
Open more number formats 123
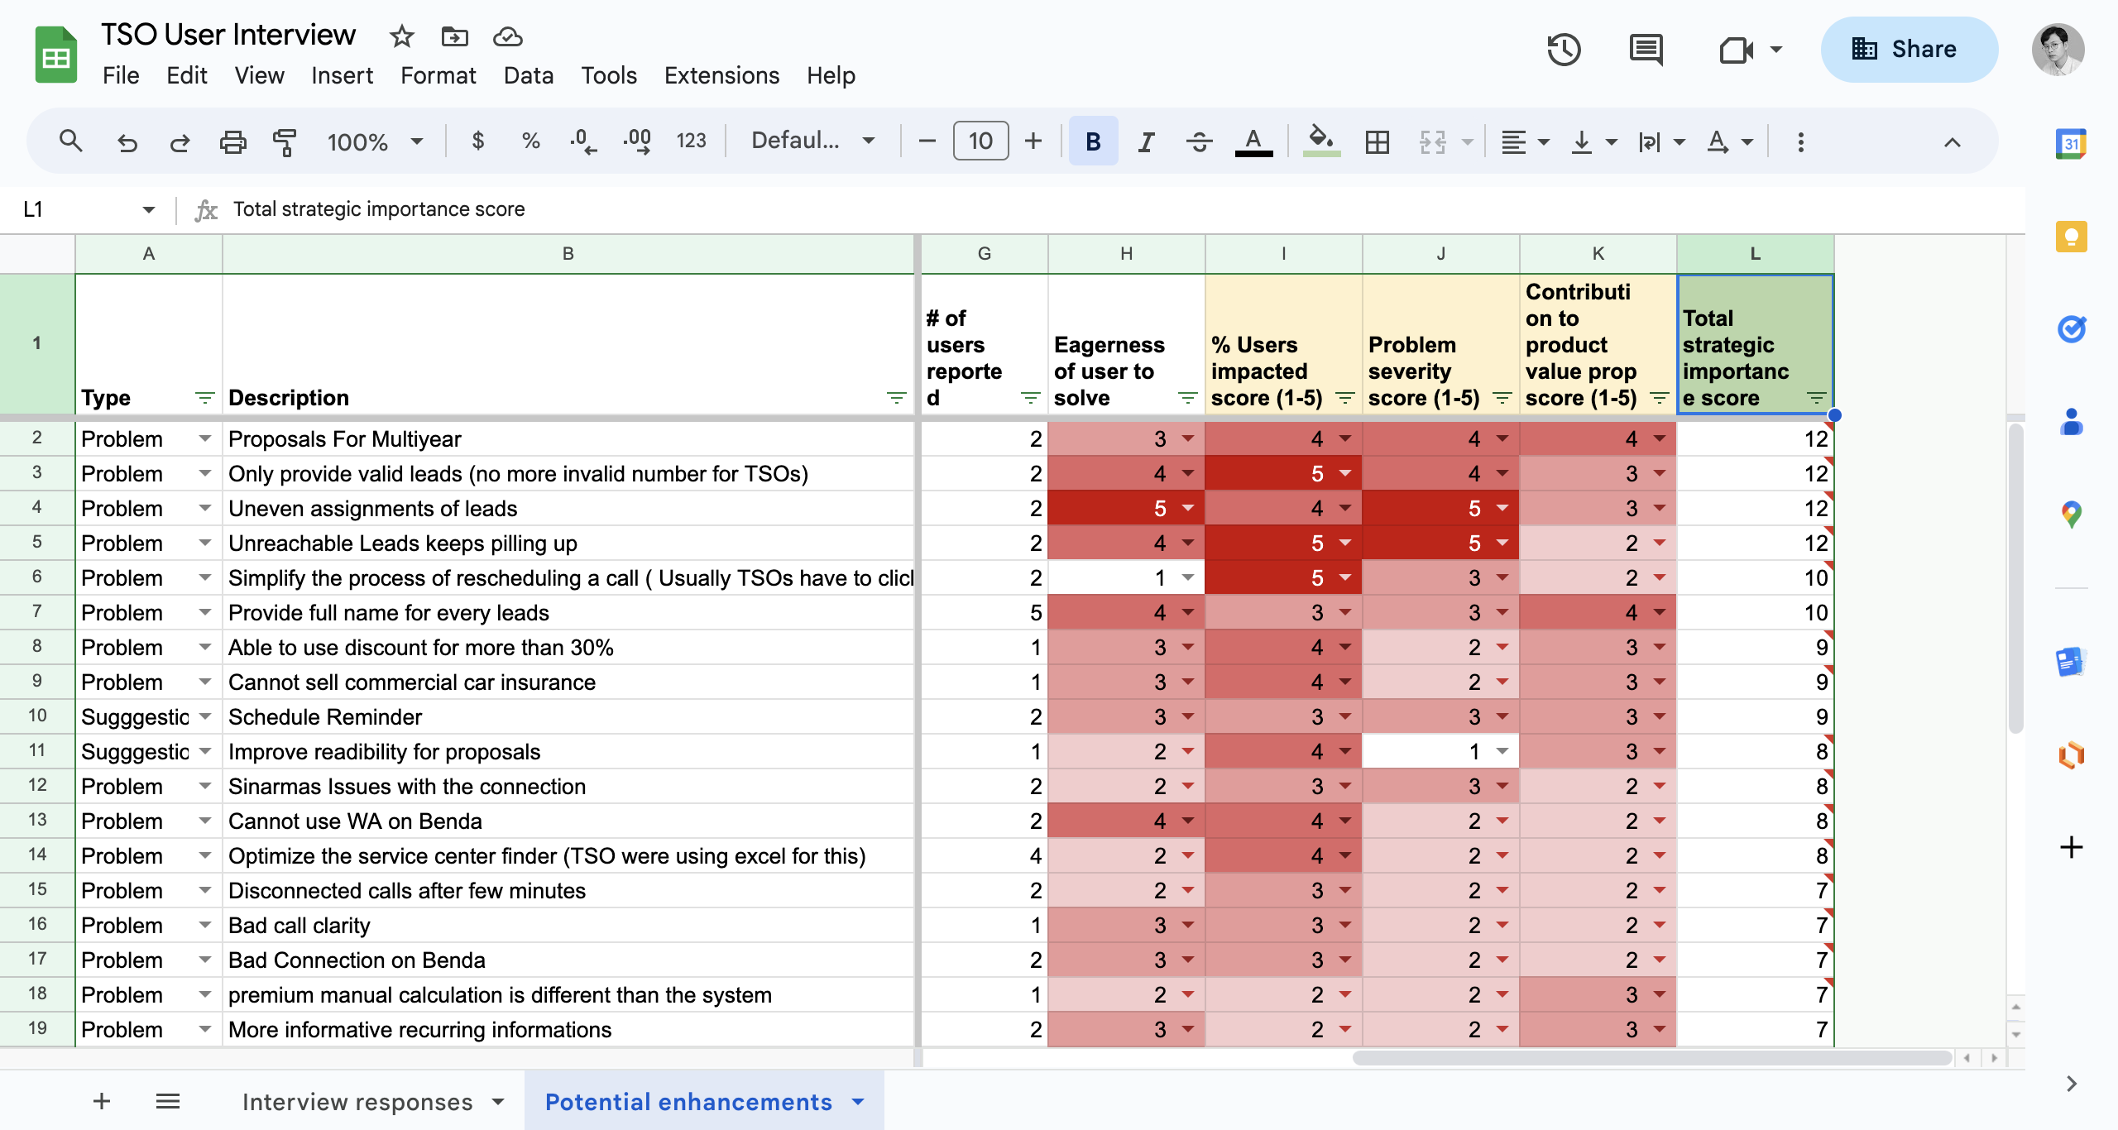coord(691,141)
